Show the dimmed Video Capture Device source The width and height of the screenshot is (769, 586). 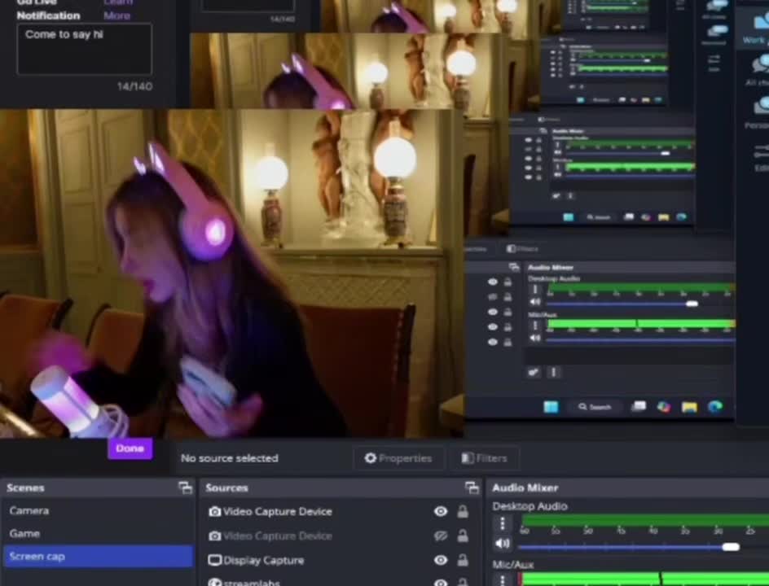(441, 536)
